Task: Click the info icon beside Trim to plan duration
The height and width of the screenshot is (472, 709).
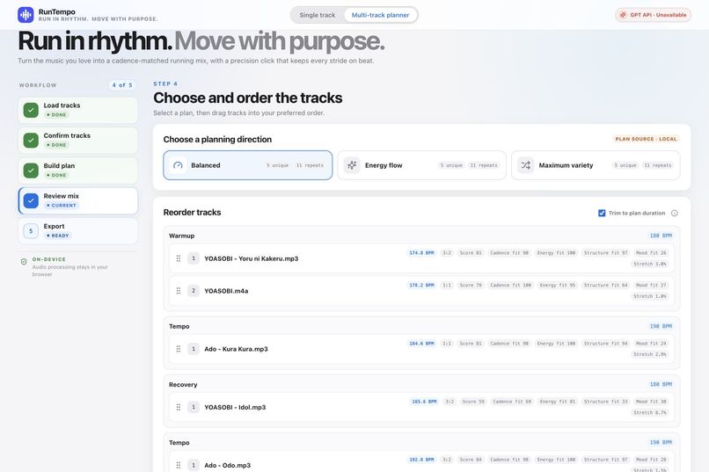Action: tap(674, 214)
